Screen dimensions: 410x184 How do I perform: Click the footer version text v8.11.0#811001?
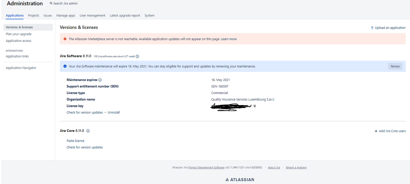click(244, 168)
